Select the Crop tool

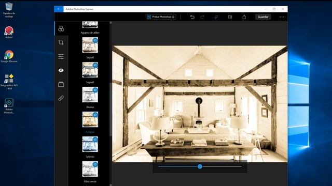click(x=61, y=42)
